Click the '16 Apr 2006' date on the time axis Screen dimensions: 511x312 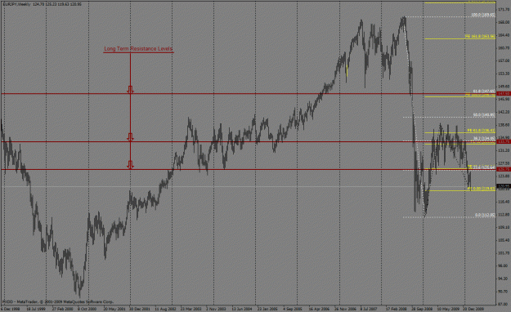point(319,309)
